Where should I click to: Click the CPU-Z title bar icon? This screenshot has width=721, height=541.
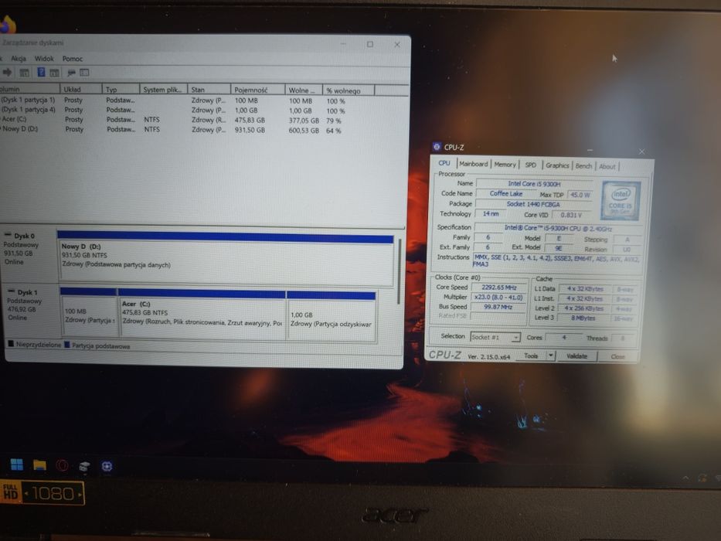click(x=437, y=147)
